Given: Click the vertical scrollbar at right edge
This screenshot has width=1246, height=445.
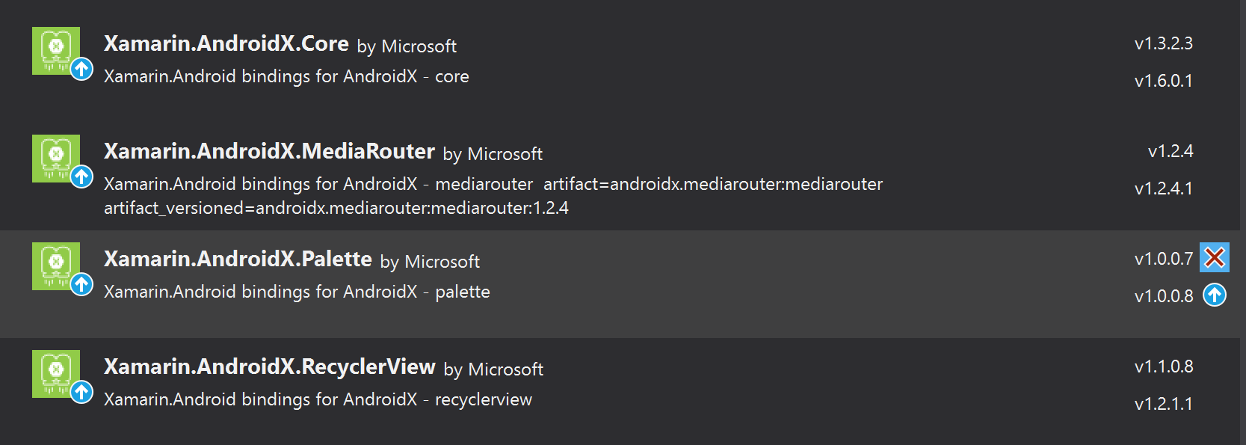Looking at the screenshot, I should (x=1242, y=222).
